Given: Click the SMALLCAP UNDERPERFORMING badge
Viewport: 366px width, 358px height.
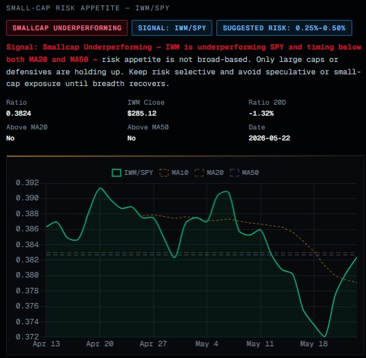Looking at the screenshot, I should (67, 28).
